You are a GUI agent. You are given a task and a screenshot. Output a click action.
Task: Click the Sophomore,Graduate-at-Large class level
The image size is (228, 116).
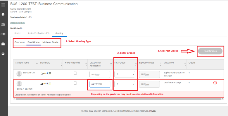point(174,74)
